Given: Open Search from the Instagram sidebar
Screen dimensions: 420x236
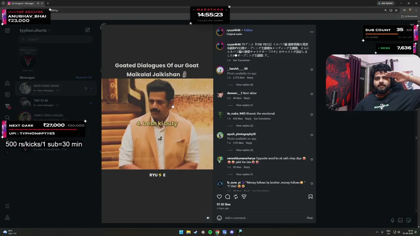Looking at the screenshot, I should point(7,117).
